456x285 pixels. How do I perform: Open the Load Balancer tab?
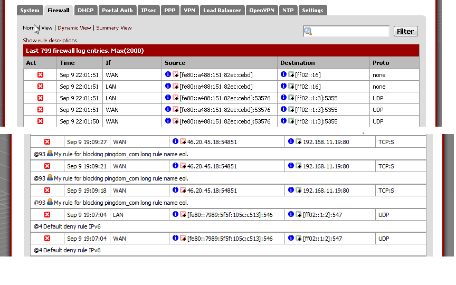coord(222,10)
